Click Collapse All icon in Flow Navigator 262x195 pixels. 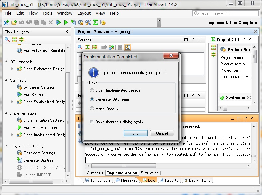pos(14,40)
